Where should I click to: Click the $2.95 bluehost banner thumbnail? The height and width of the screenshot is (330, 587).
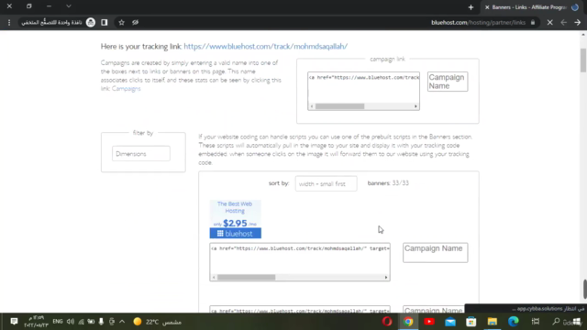pyautogui.click(x=235, y=219)
